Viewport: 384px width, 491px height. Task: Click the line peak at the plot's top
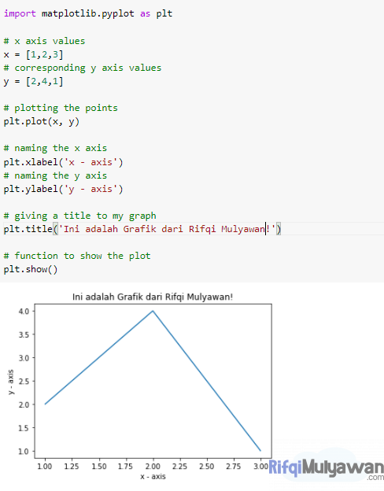153,311
